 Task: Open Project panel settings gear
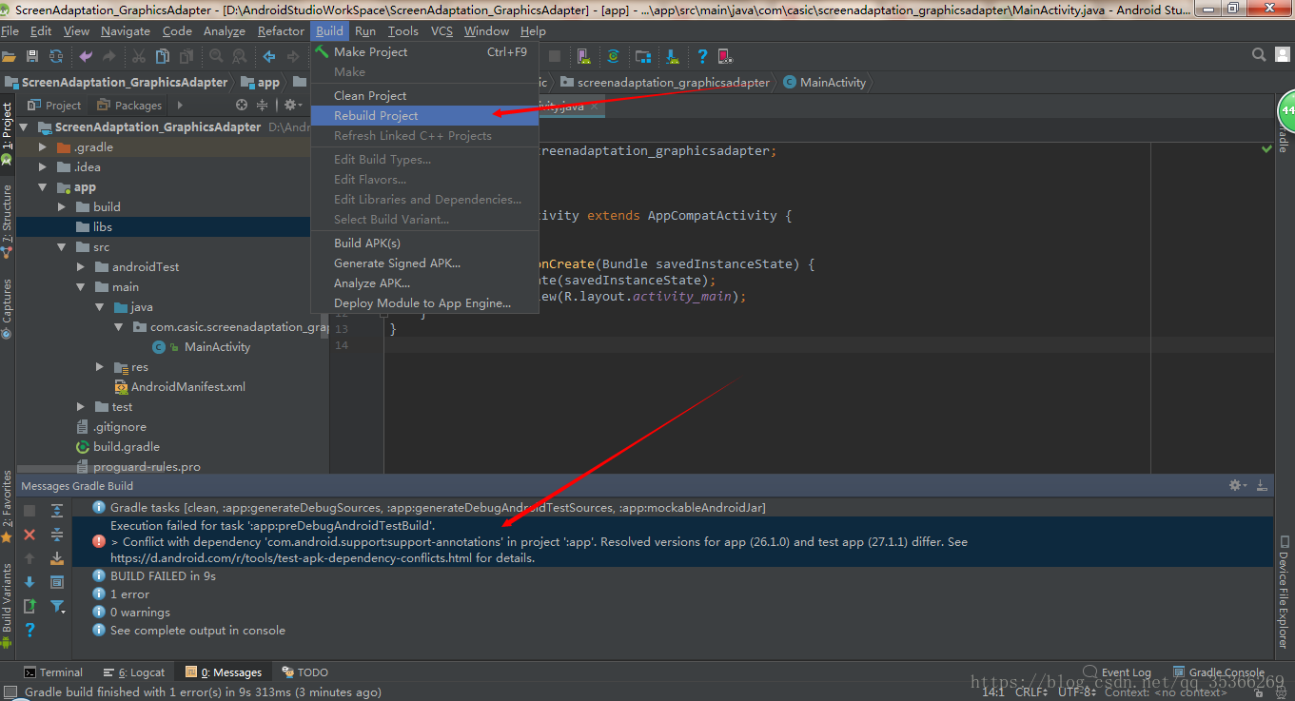pos(291,105)
